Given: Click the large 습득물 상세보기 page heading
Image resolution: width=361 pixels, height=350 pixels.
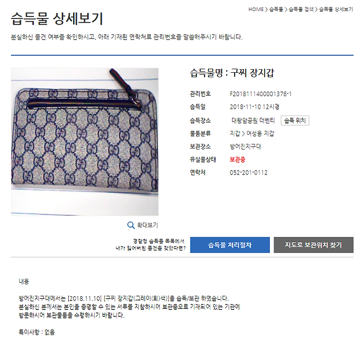Looking at the screenshot, I should (57, 19).
